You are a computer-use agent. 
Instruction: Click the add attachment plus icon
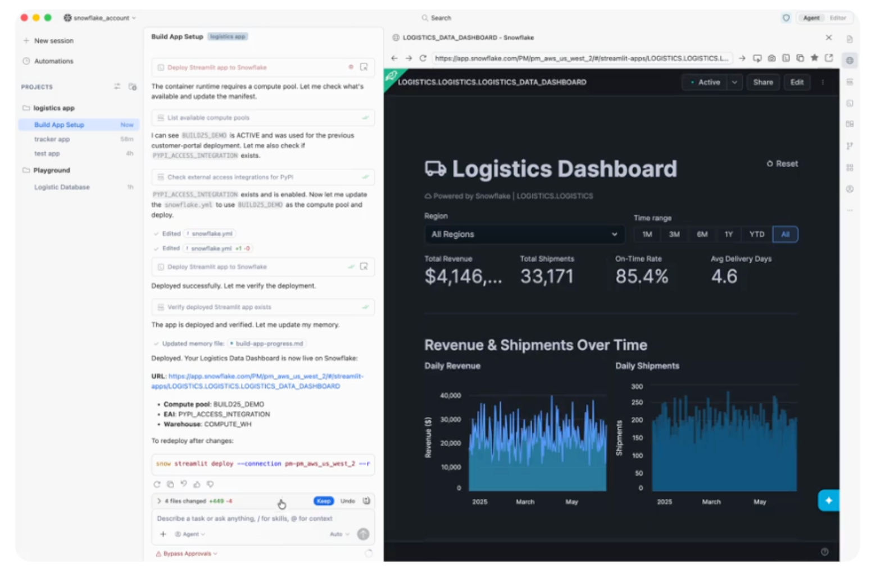coord(163,534)
